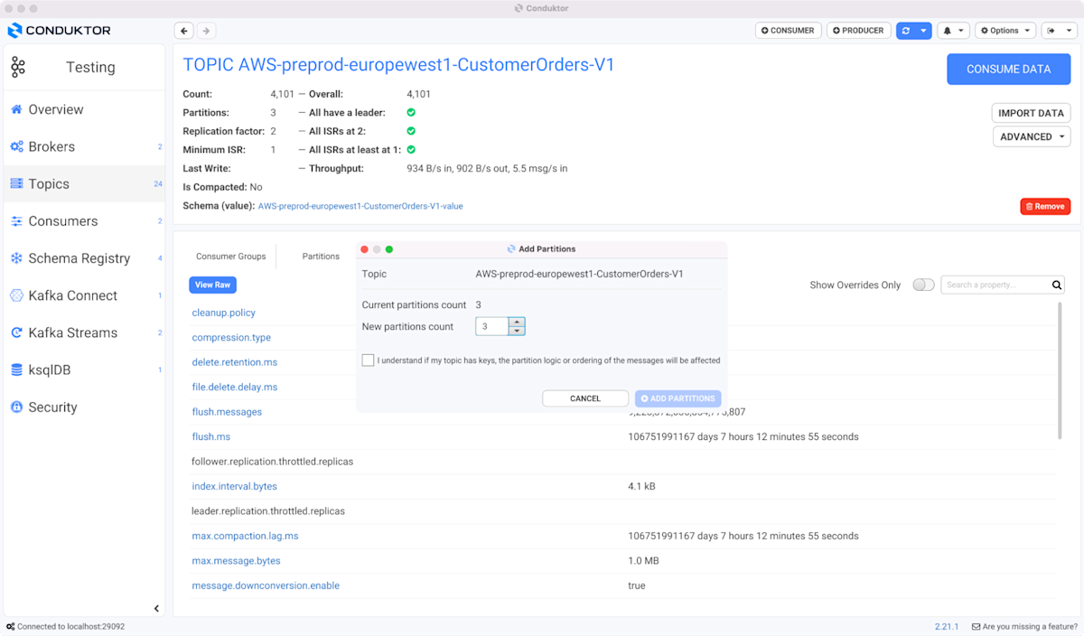Open the message.downconversion.enable property
Screen dimensions: 1084x636
click(x=266, y=585)
